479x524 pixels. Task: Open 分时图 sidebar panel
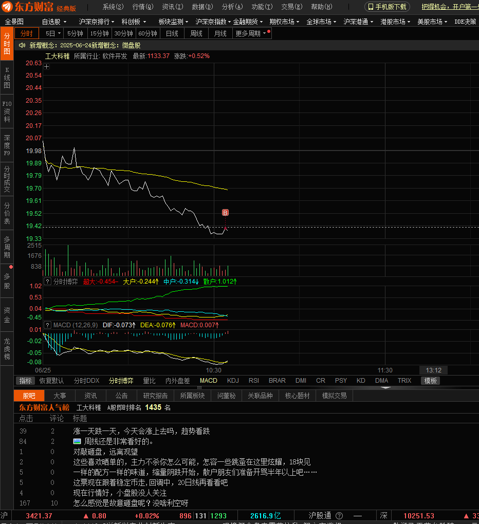(7, 44)
